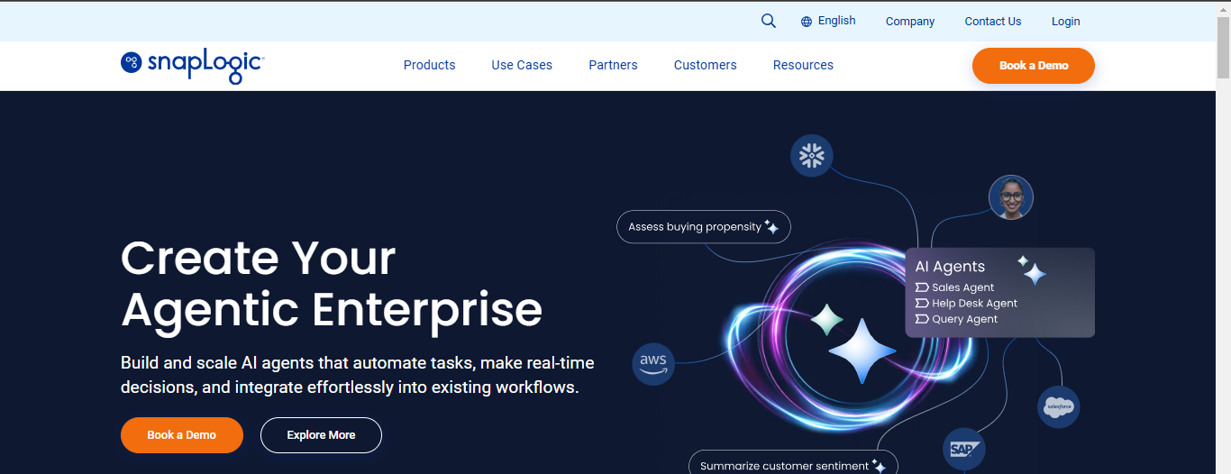Screen dimensions: 1231x474
Task: Click the SnapLogic logo
Action: 192,65
